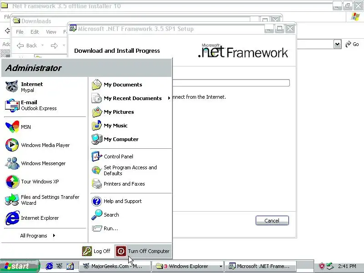Open View menu in Downloads window
364x273 pixels.
tap(51, 32)
